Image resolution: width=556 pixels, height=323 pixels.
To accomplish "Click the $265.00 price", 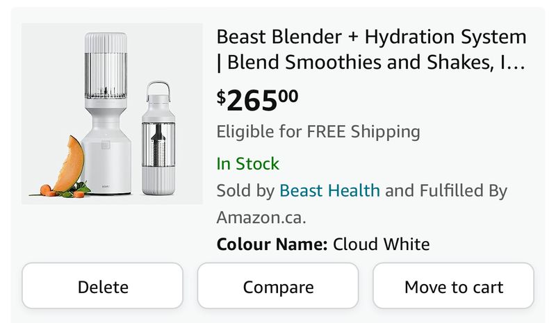I will click(257, 100).
